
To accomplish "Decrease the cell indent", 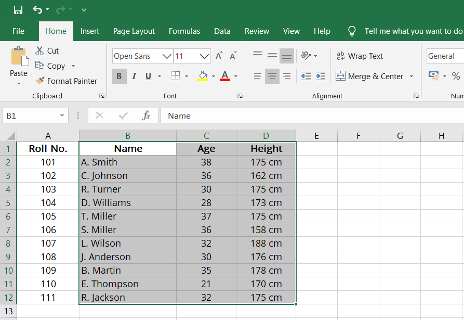I will tap(306, 76).
